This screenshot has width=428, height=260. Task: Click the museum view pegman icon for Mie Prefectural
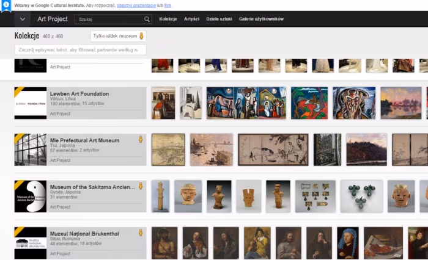point(141,140)
